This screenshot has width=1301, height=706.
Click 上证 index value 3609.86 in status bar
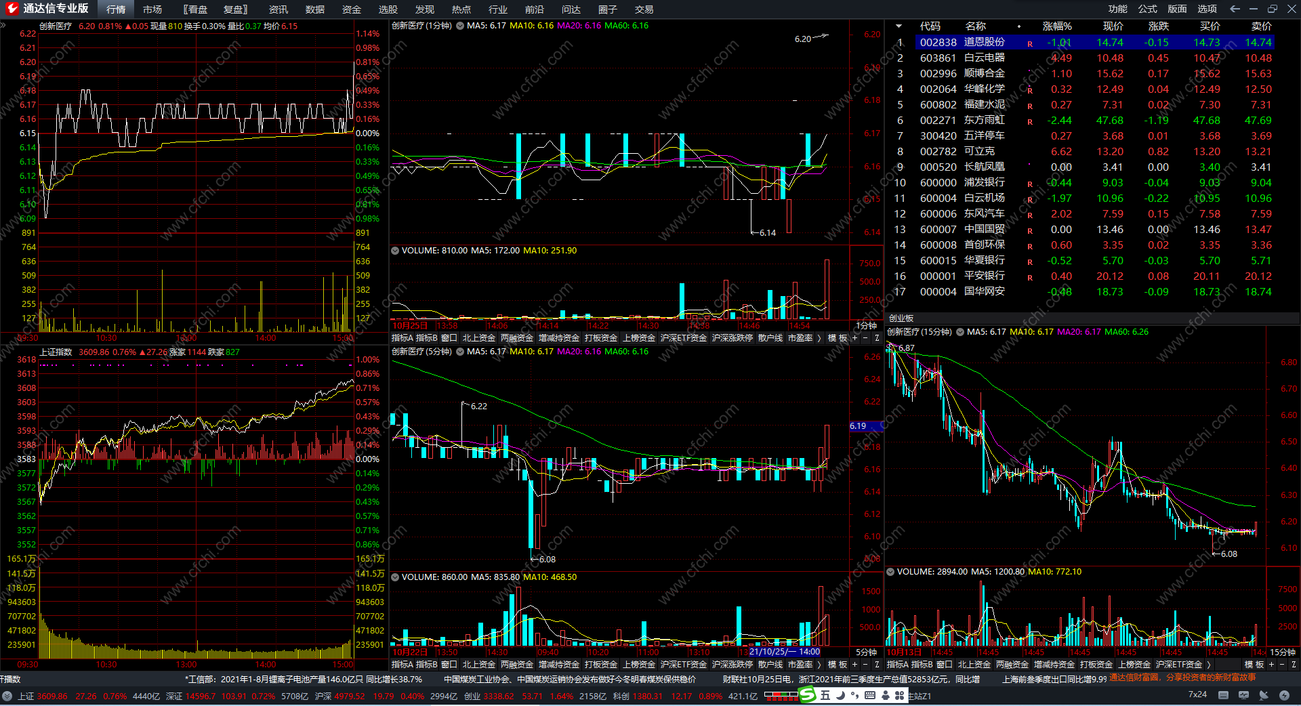[x=52, y=696]
